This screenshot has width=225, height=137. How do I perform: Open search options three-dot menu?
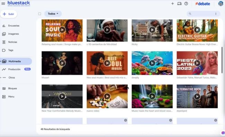point(216,14)
